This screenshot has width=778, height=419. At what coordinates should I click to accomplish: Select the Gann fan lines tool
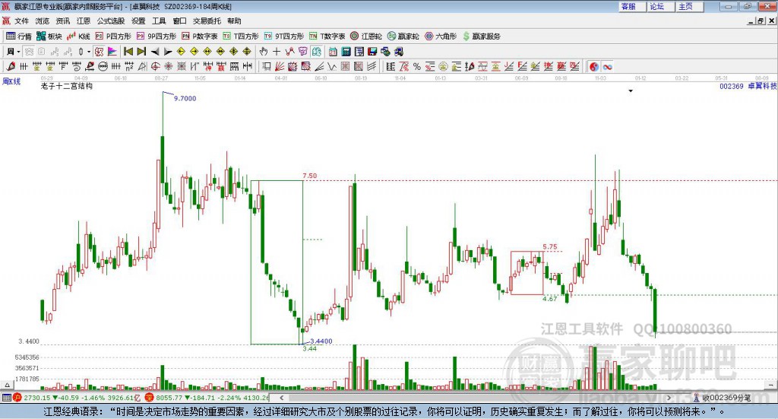280,66
